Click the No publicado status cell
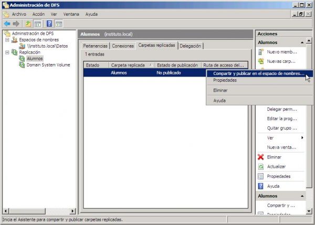315x225 pixels. point(169,73)
